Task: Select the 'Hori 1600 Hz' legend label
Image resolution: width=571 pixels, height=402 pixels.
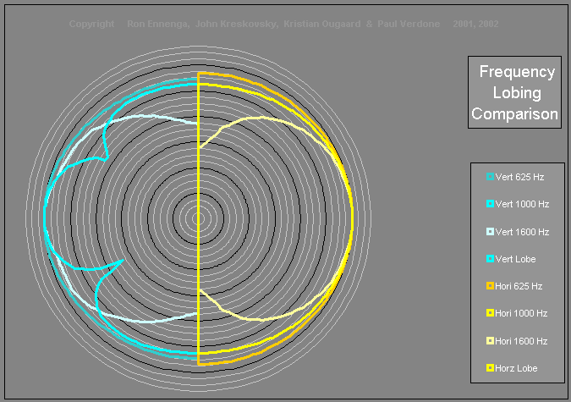Action: [x=521, y=341]
